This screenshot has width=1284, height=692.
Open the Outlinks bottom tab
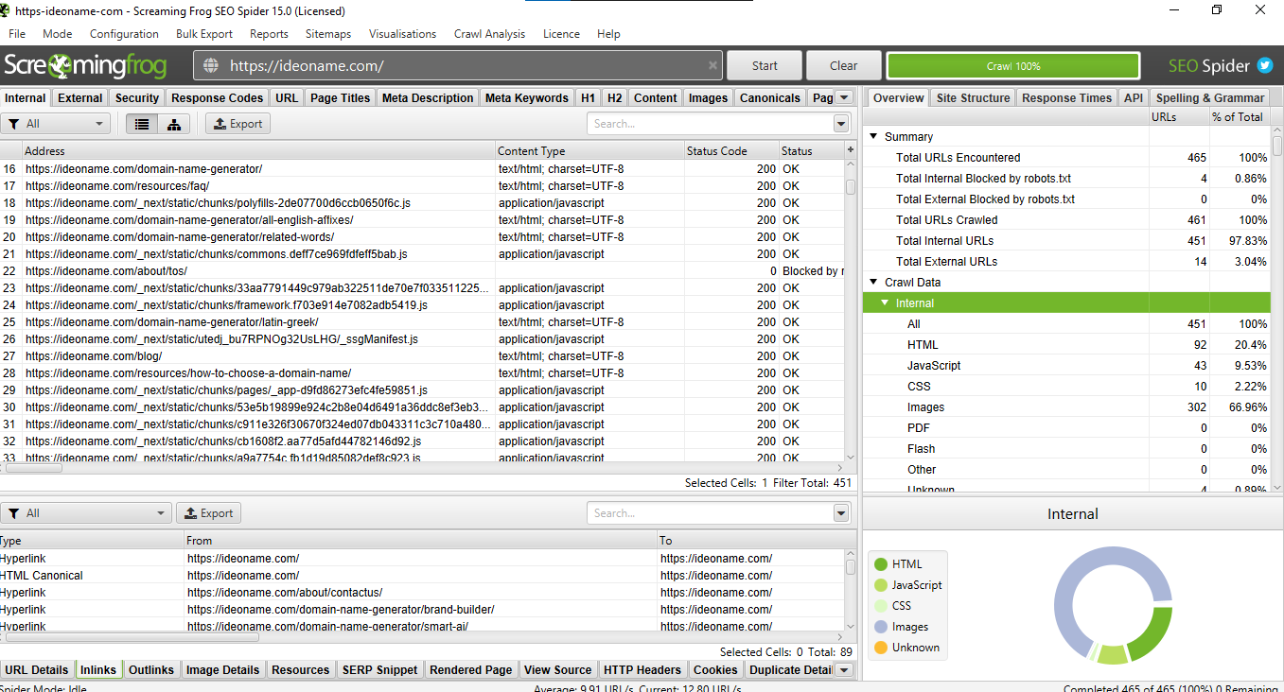[151, 669]
